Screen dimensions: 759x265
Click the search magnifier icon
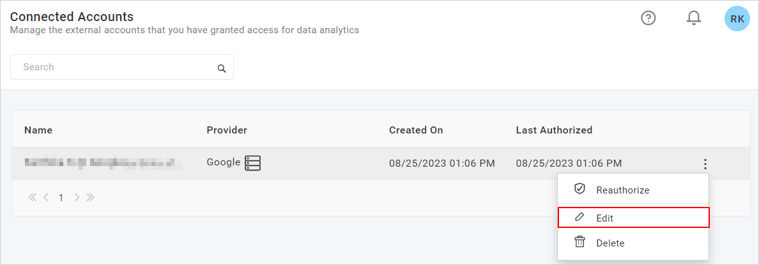[222, 68]
